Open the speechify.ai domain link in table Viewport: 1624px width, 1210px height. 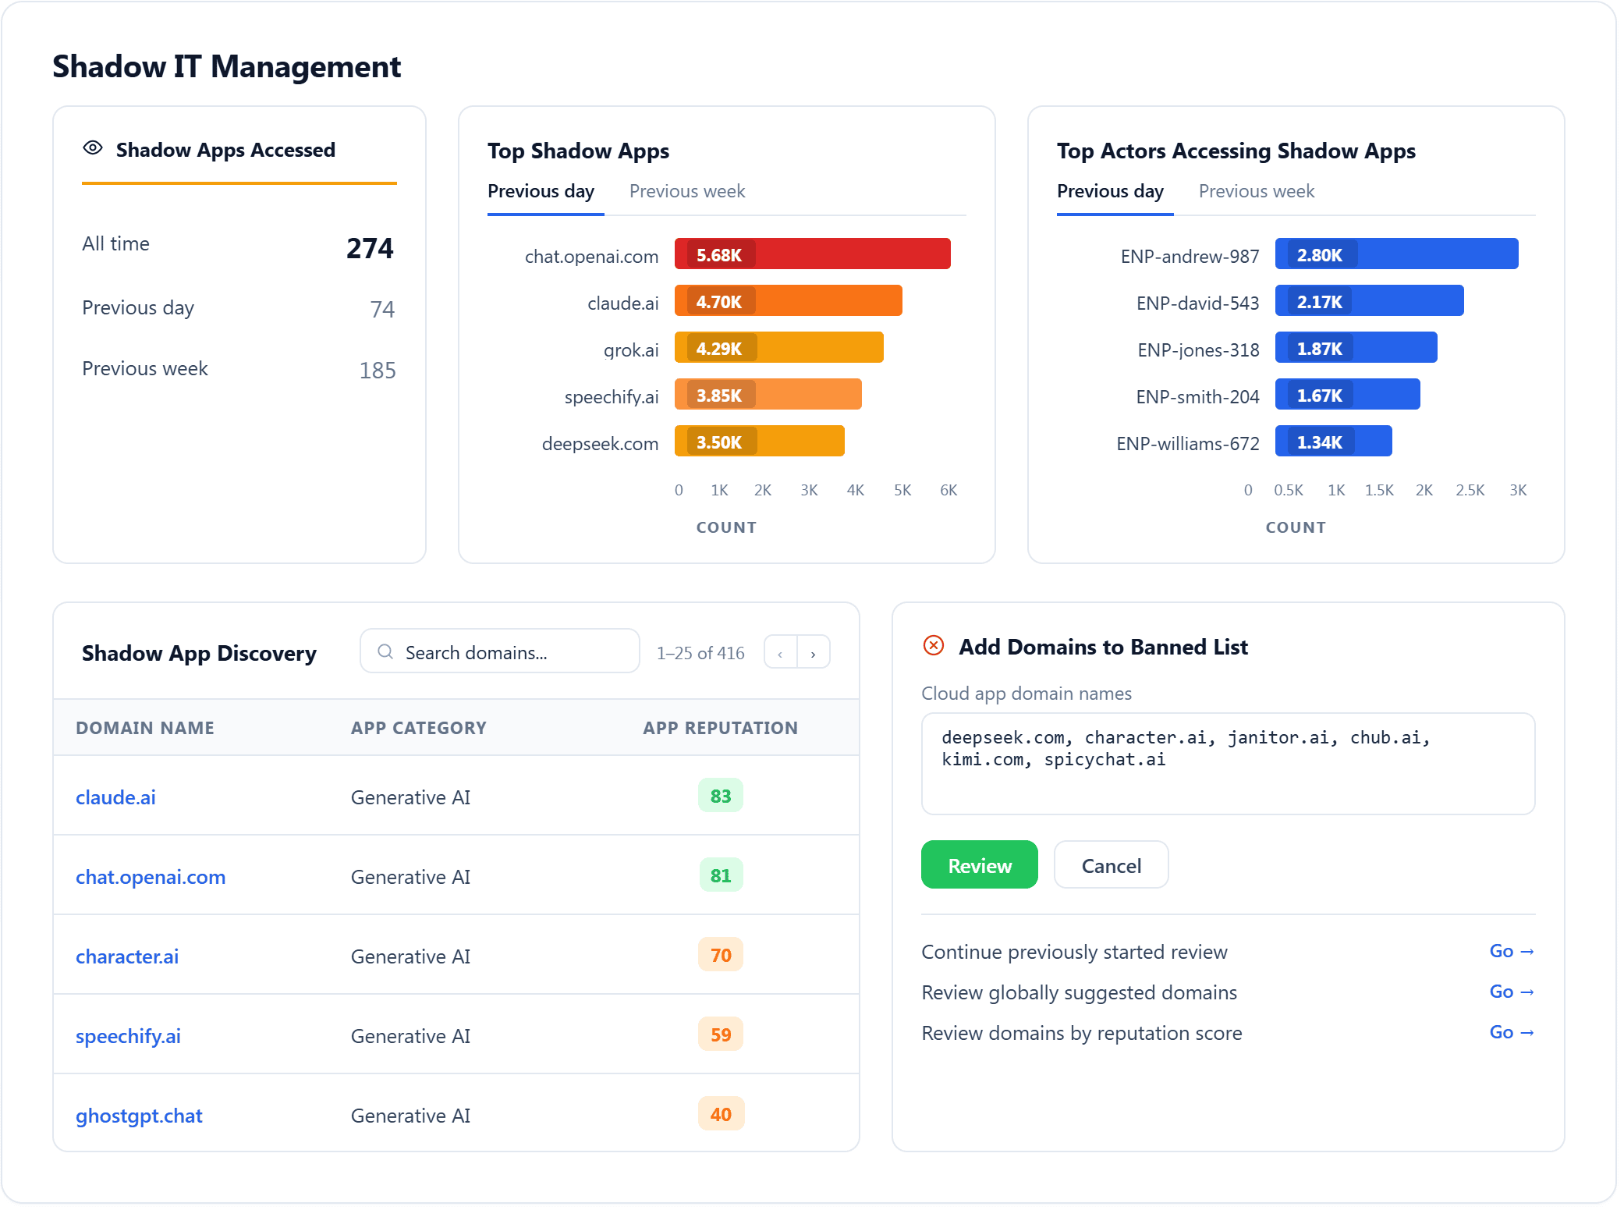[x=128, y=1035]
